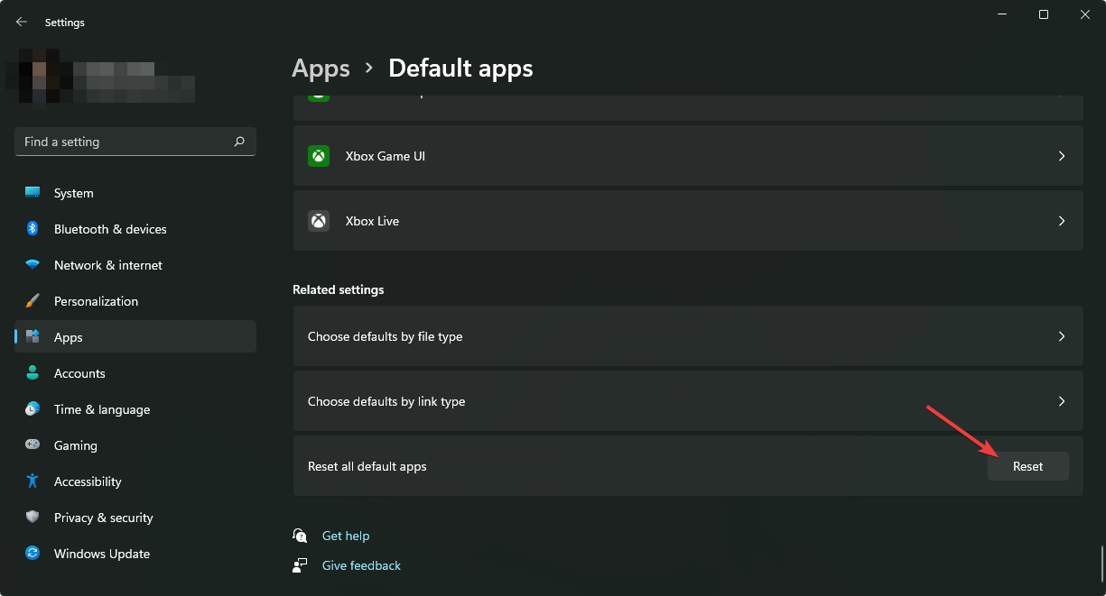Click the Windows Update sync icon
The width and height of the screenshot is (1106, 596).
point(33,554)
